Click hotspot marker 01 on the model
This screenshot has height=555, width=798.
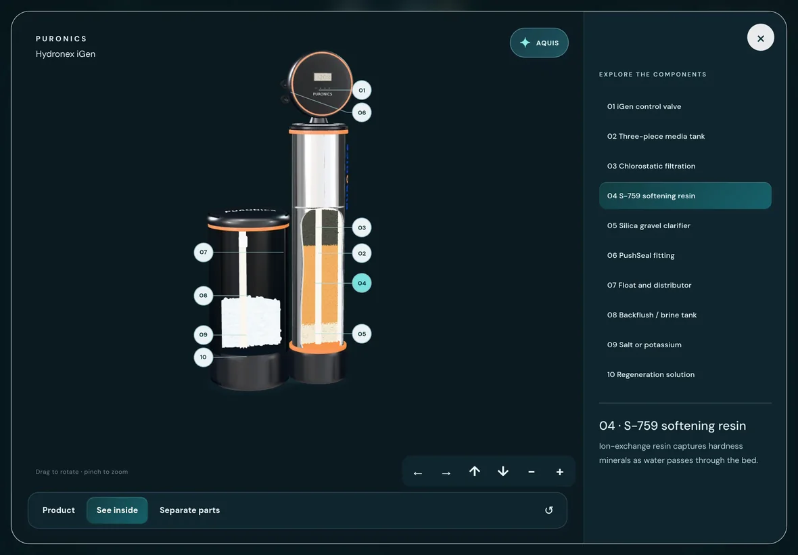362,90
